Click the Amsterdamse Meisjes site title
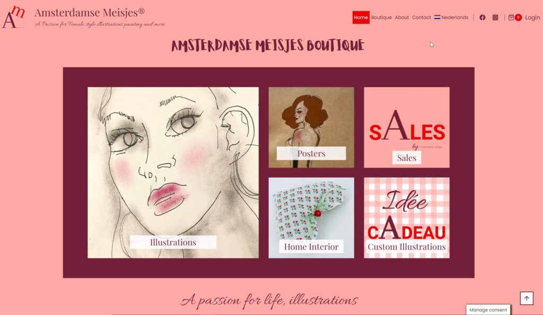The height and width of the screenshot is (315, 543). click(89, 12)
